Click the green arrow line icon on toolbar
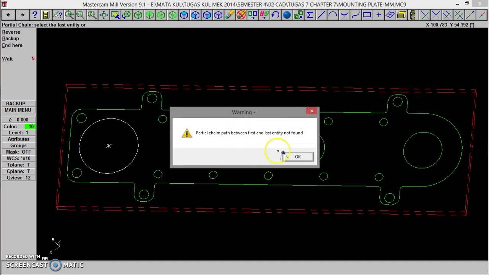The width and height of the screenshot is (489, 275). [470, 15]
